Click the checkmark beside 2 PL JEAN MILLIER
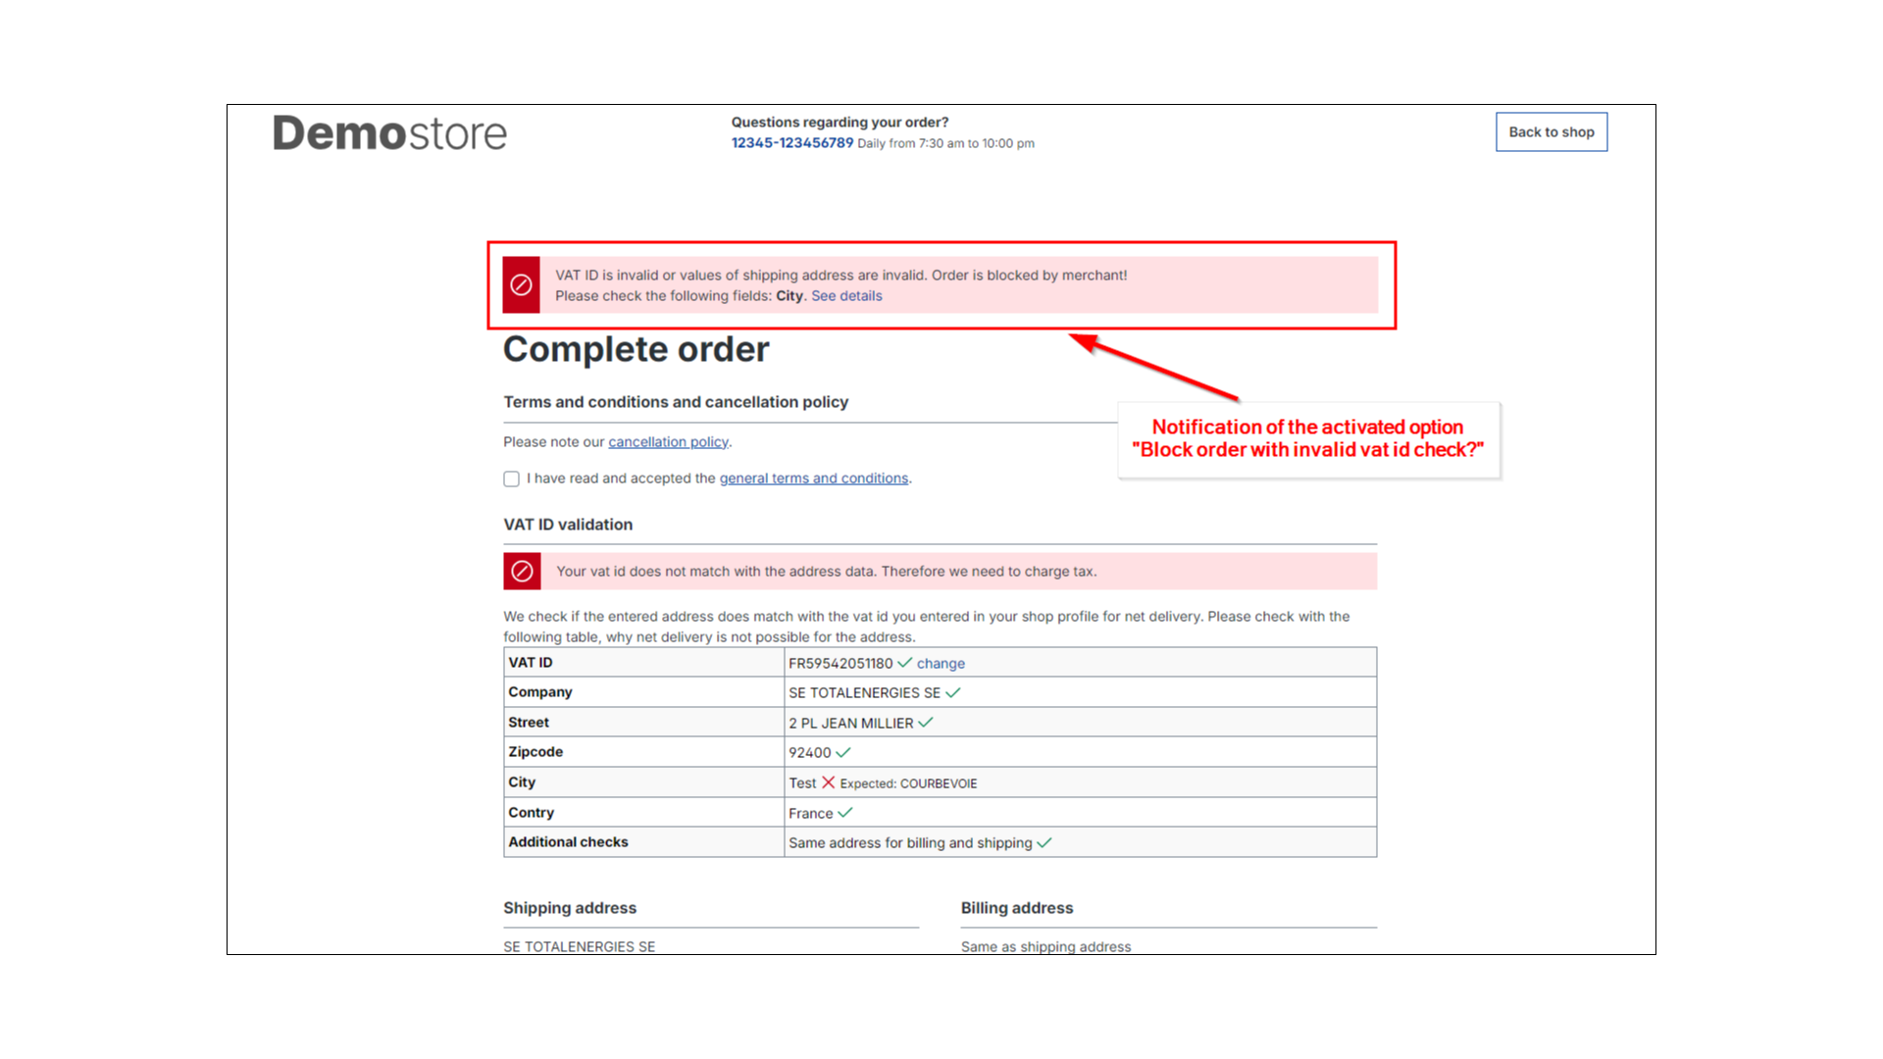This screenshot has width=1883, height=1059. click(926, 723)
